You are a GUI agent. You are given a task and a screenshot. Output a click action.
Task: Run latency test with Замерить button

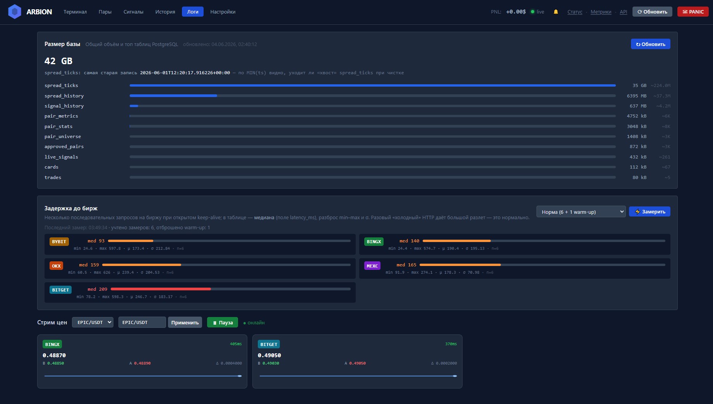tap(650, 211)
